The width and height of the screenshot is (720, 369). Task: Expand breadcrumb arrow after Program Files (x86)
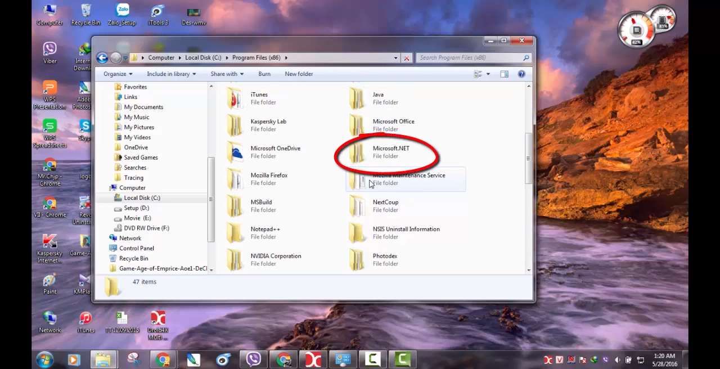286,57
